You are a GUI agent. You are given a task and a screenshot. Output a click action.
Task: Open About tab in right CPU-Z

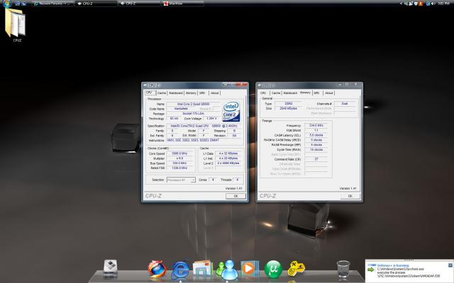pos(329,93)
